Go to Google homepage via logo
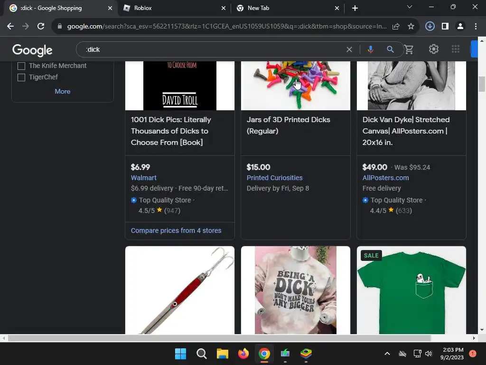 (32, 50)
